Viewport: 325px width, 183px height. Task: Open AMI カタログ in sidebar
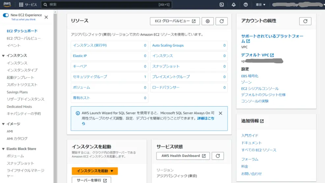coord(17,139)
